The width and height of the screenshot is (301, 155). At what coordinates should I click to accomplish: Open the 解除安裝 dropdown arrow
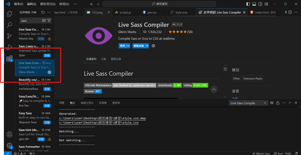[147, 46]
